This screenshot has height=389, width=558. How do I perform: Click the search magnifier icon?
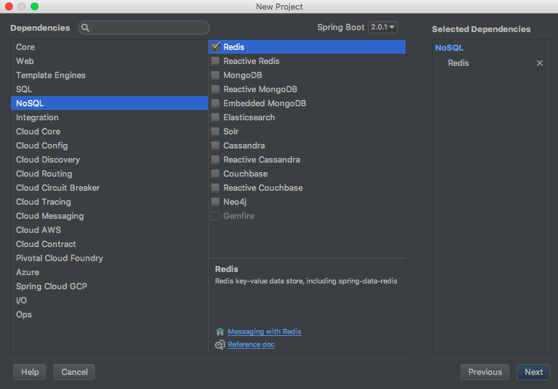pos(85,28)
